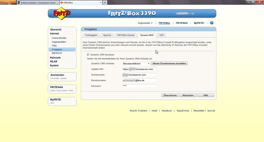The width and height of the screenshot is (264, 142).
Task: Open the blue help question mark icon
Action: [212, 23]
